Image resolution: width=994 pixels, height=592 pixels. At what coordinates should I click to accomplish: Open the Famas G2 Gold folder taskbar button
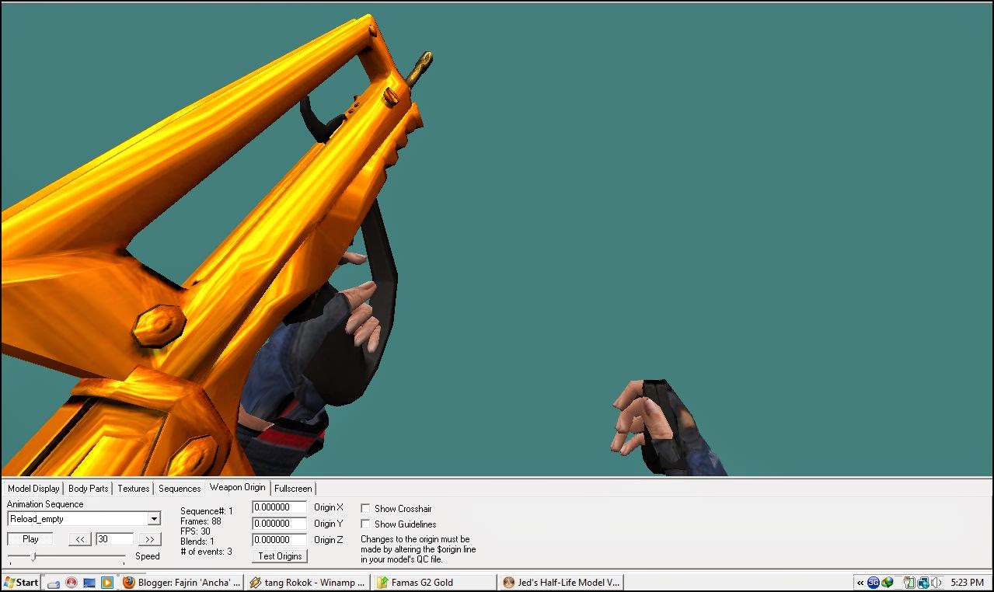point(434,582)
